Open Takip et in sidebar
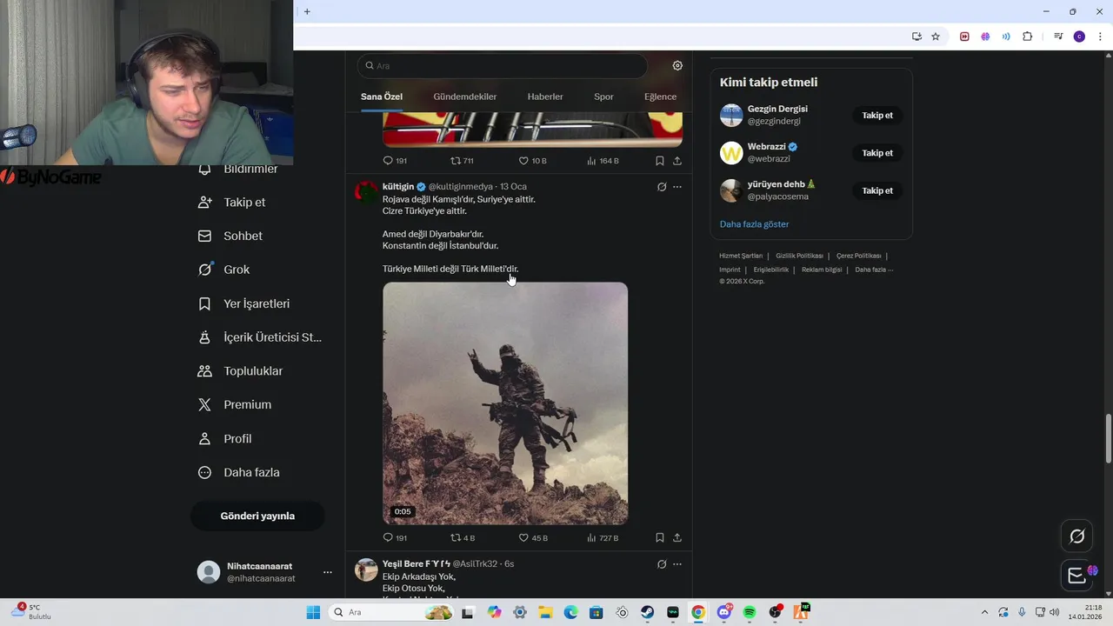 232,202
